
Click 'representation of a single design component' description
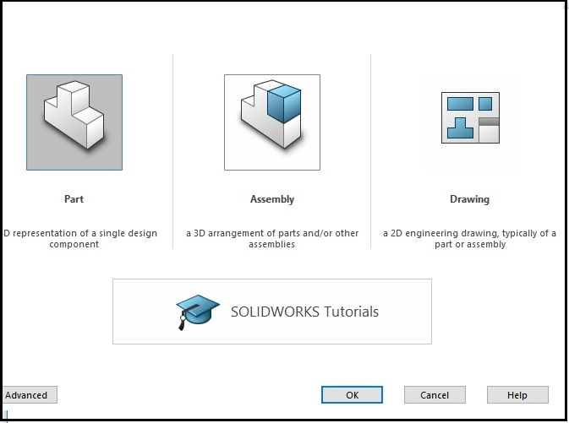(79, 238)
